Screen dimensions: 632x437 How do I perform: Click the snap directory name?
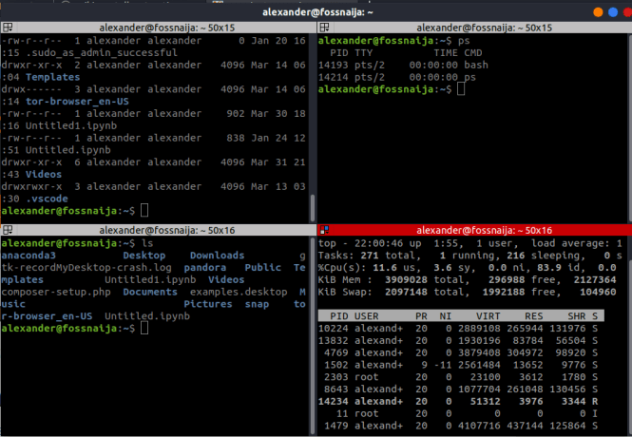coord(257,304)
